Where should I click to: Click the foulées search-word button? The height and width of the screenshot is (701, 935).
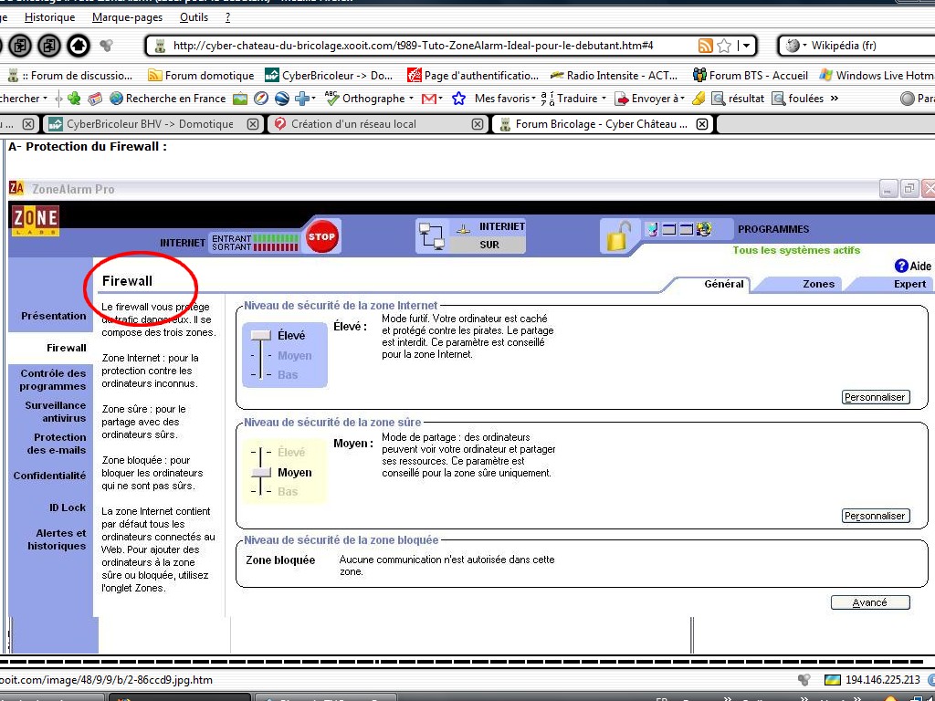point(797,99)
